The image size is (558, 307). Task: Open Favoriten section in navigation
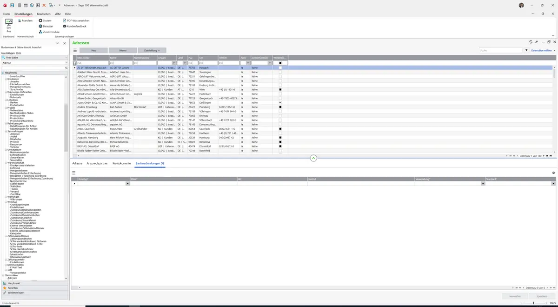[34, 288]
